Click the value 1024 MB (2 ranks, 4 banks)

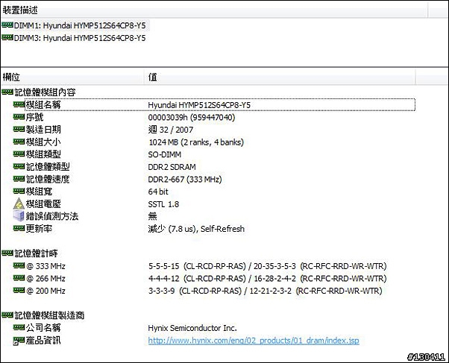196,142
